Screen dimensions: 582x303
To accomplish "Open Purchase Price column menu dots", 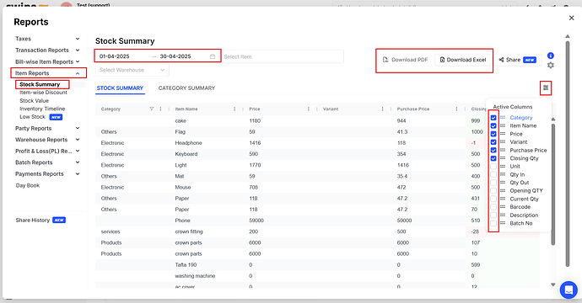I will tap(456, 109).
